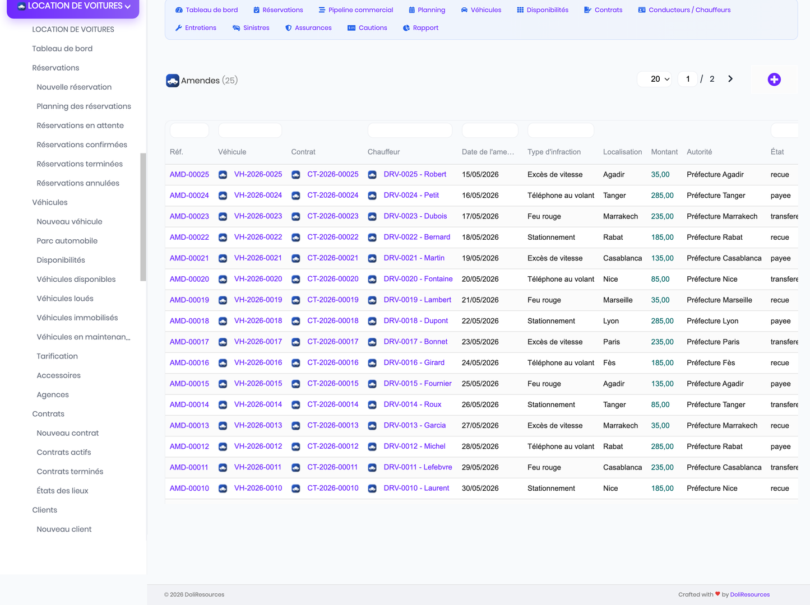Sort by Localisation column header
Image resolution: width=810 pixels, height=605 pixels.
coord(622,152)
